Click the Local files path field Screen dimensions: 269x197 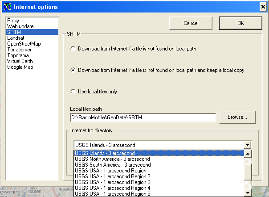click(143, 117)
